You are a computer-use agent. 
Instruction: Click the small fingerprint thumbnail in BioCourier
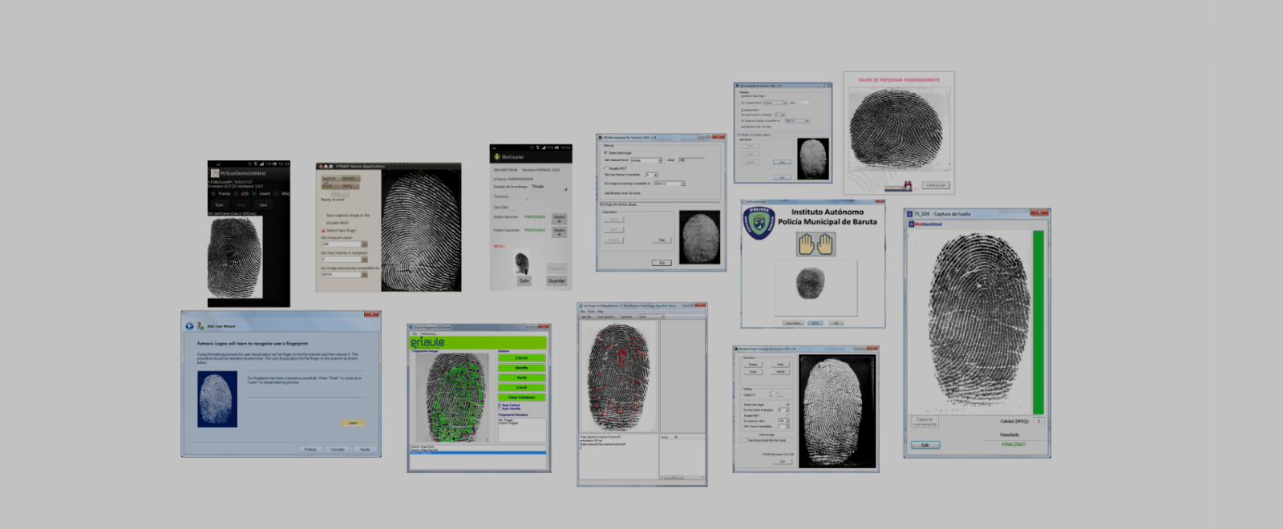point(522,261)
